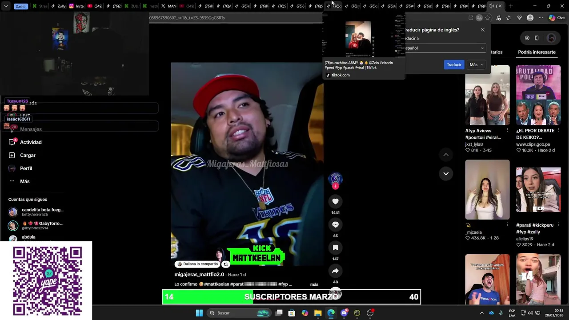
Task: Open the translate target language dropdown showing español
Action: (445, 48)
